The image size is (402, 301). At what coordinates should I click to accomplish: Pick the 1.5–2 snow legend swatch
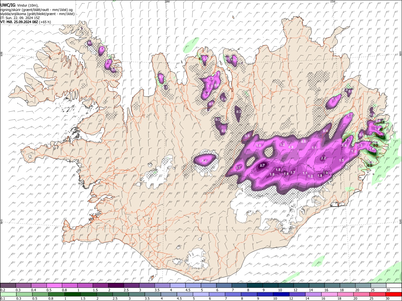[x=100, y=285]
